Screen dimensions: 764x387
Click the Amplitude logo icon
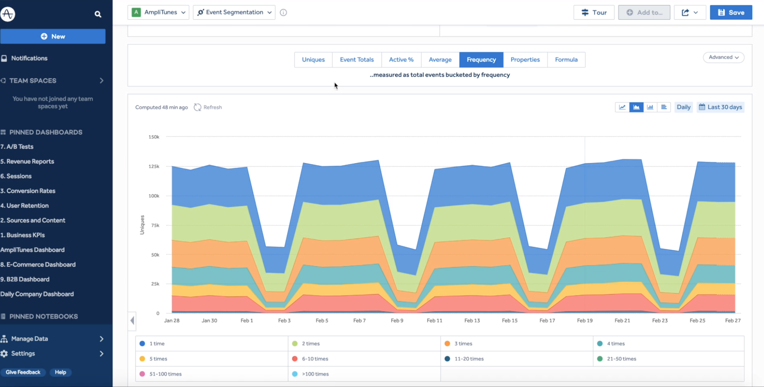tap(7, 14)
